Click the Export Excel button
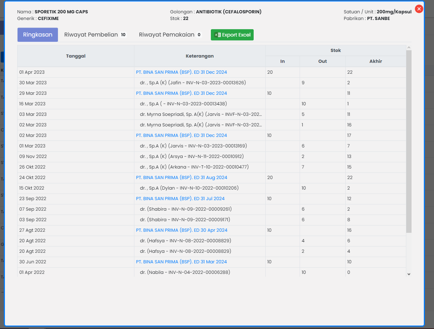 coord(232,35)
